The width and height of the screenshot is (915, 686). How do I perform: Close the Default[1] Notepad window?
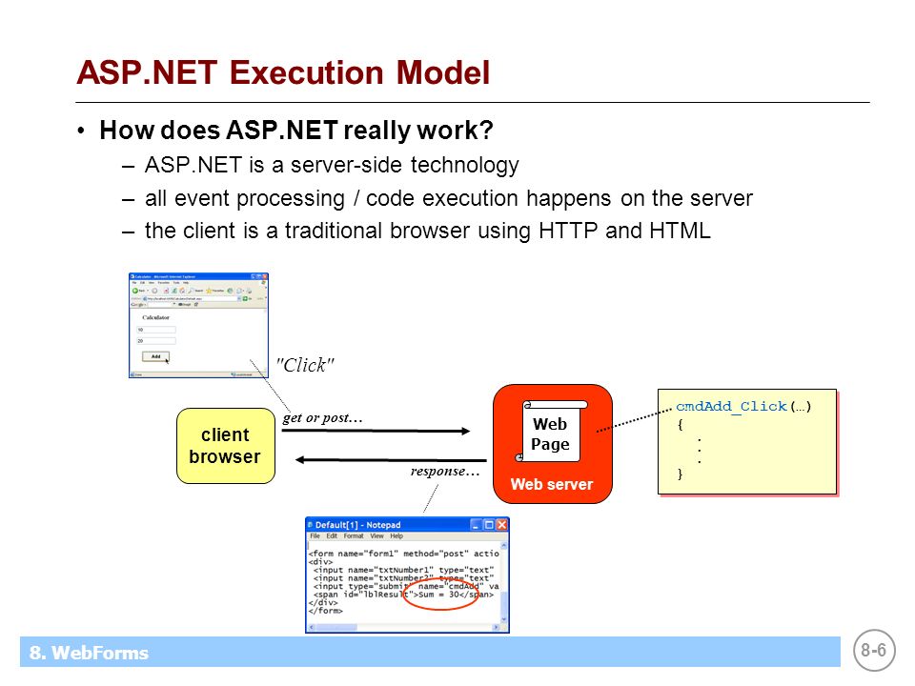click(x=502, y=525)
